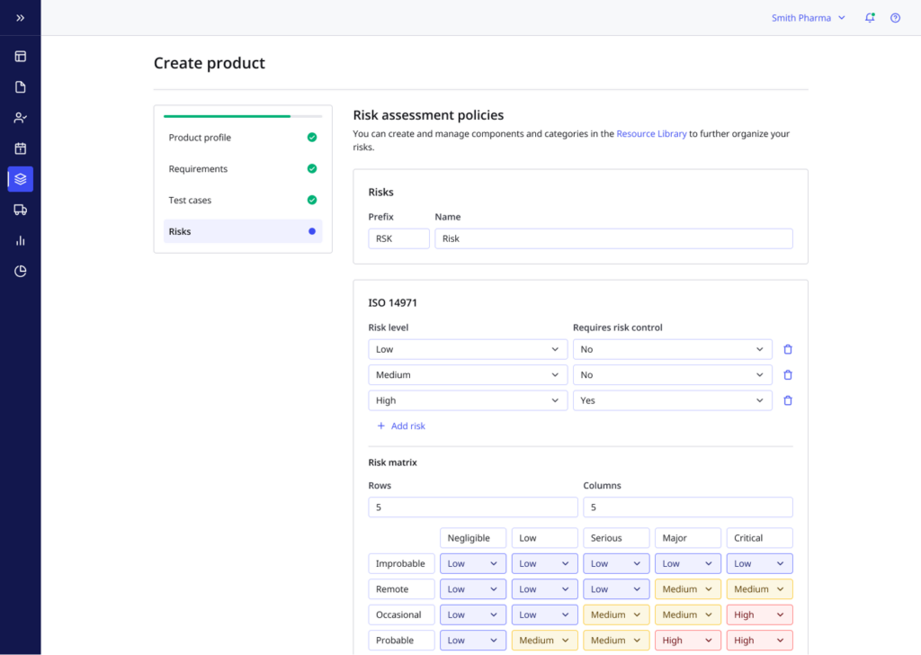
Task: Open notifications bell in top bar
Action: click(870, 18)
